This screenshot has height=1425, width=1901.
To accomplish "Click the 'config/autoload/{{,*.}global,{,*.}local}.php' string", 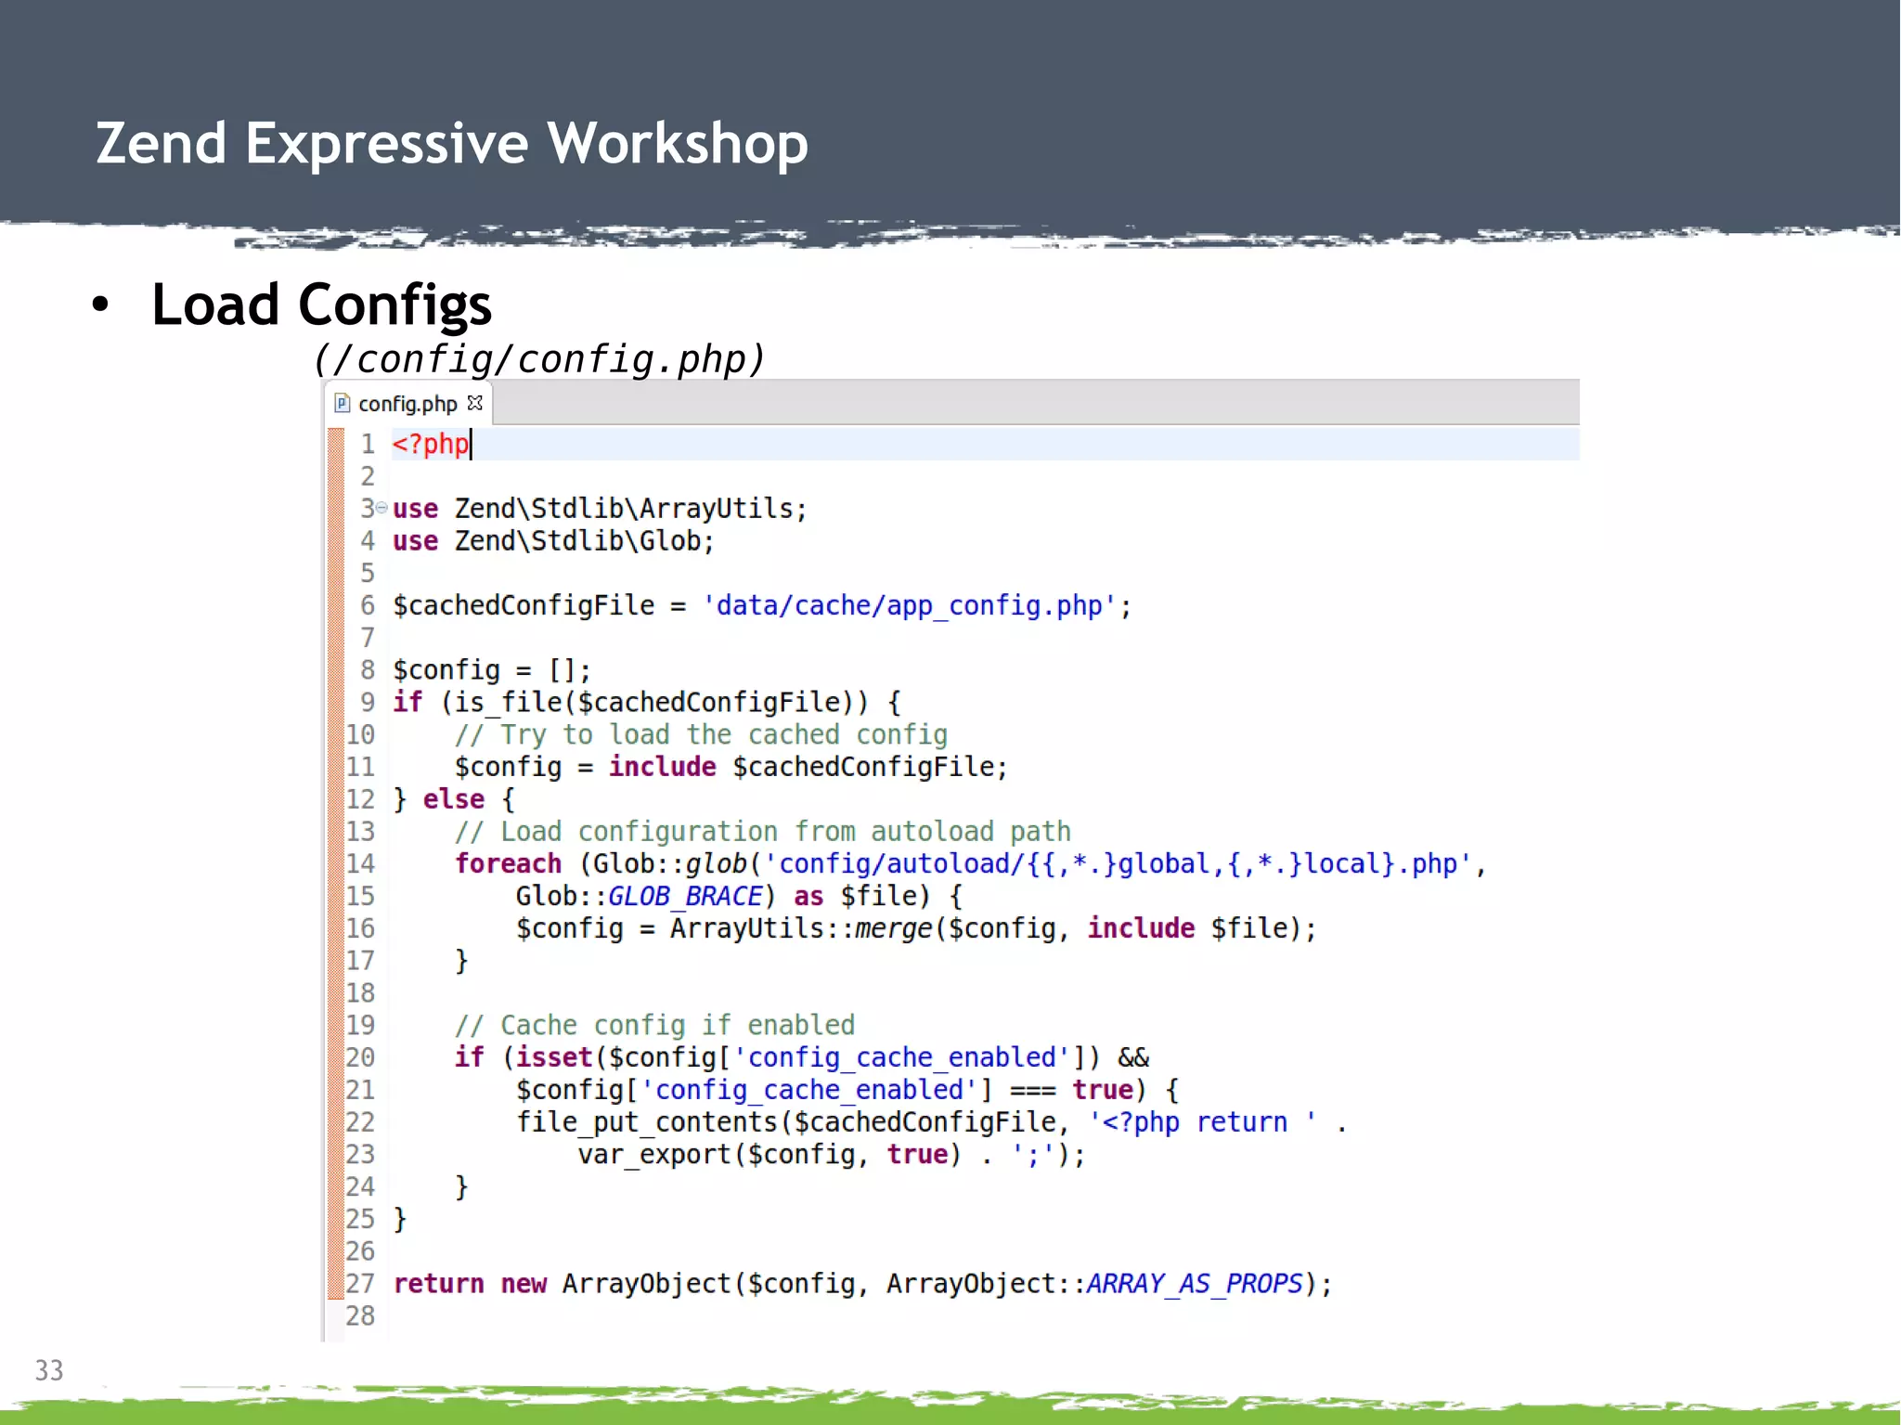I will pyautogui.click(x=1117, y=864).
